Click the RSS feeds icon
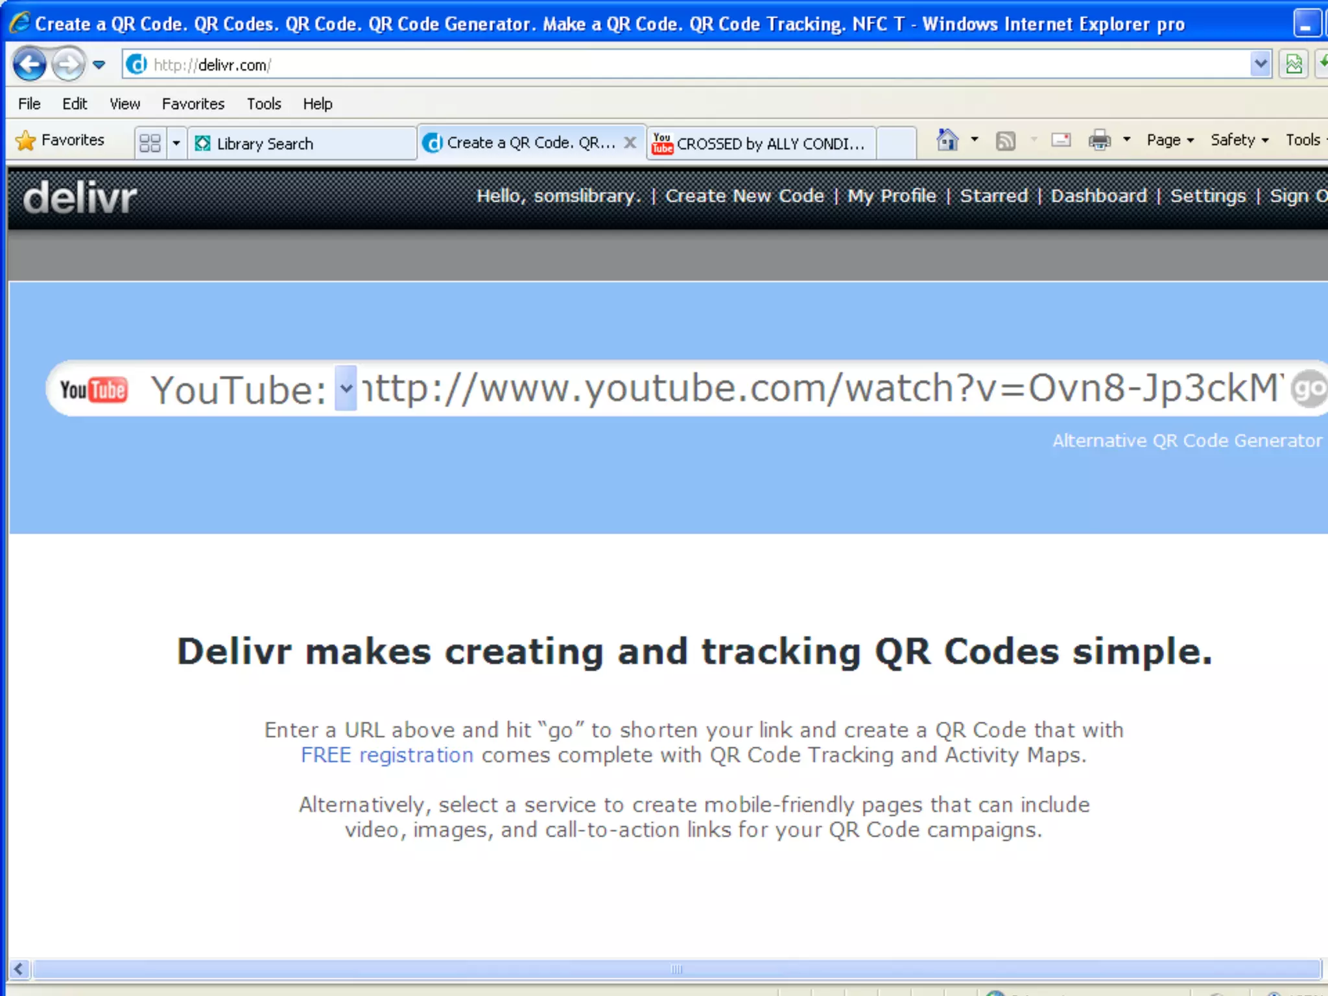The width and height of the screenshot is (1328, 996). click(1005, 140)
